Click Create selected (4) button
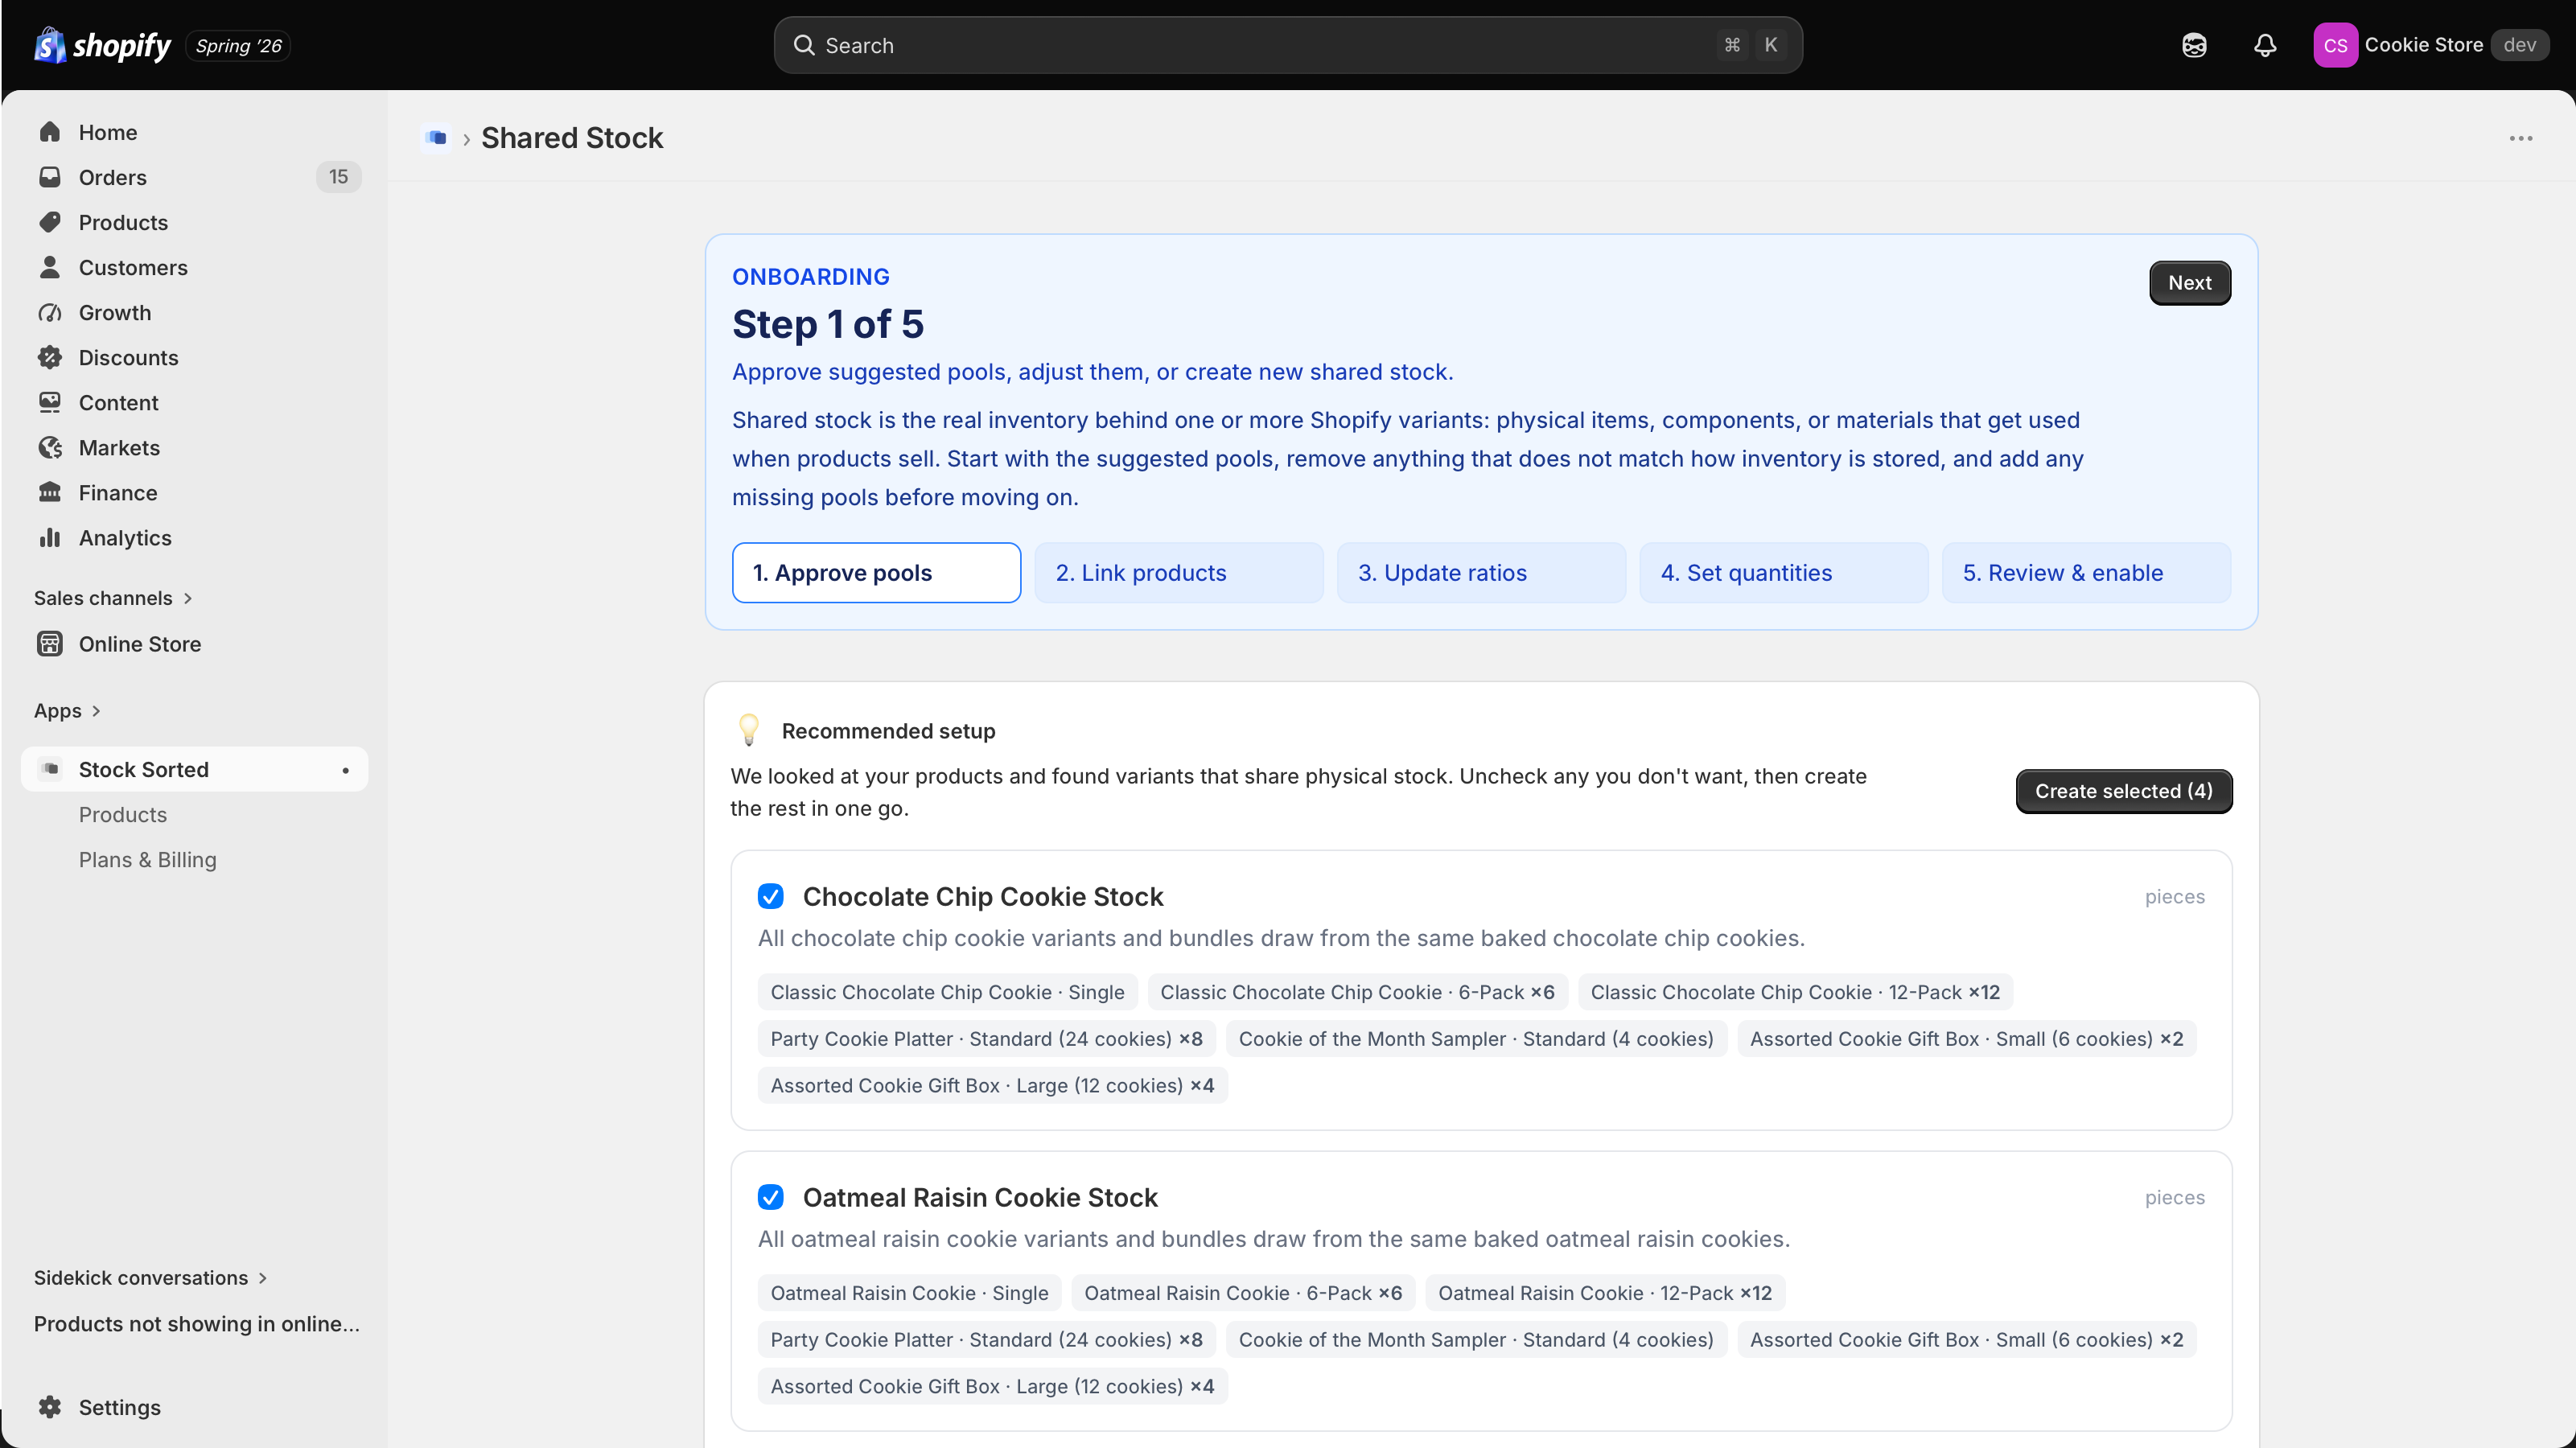2576x1448 pixels. 2123,791
